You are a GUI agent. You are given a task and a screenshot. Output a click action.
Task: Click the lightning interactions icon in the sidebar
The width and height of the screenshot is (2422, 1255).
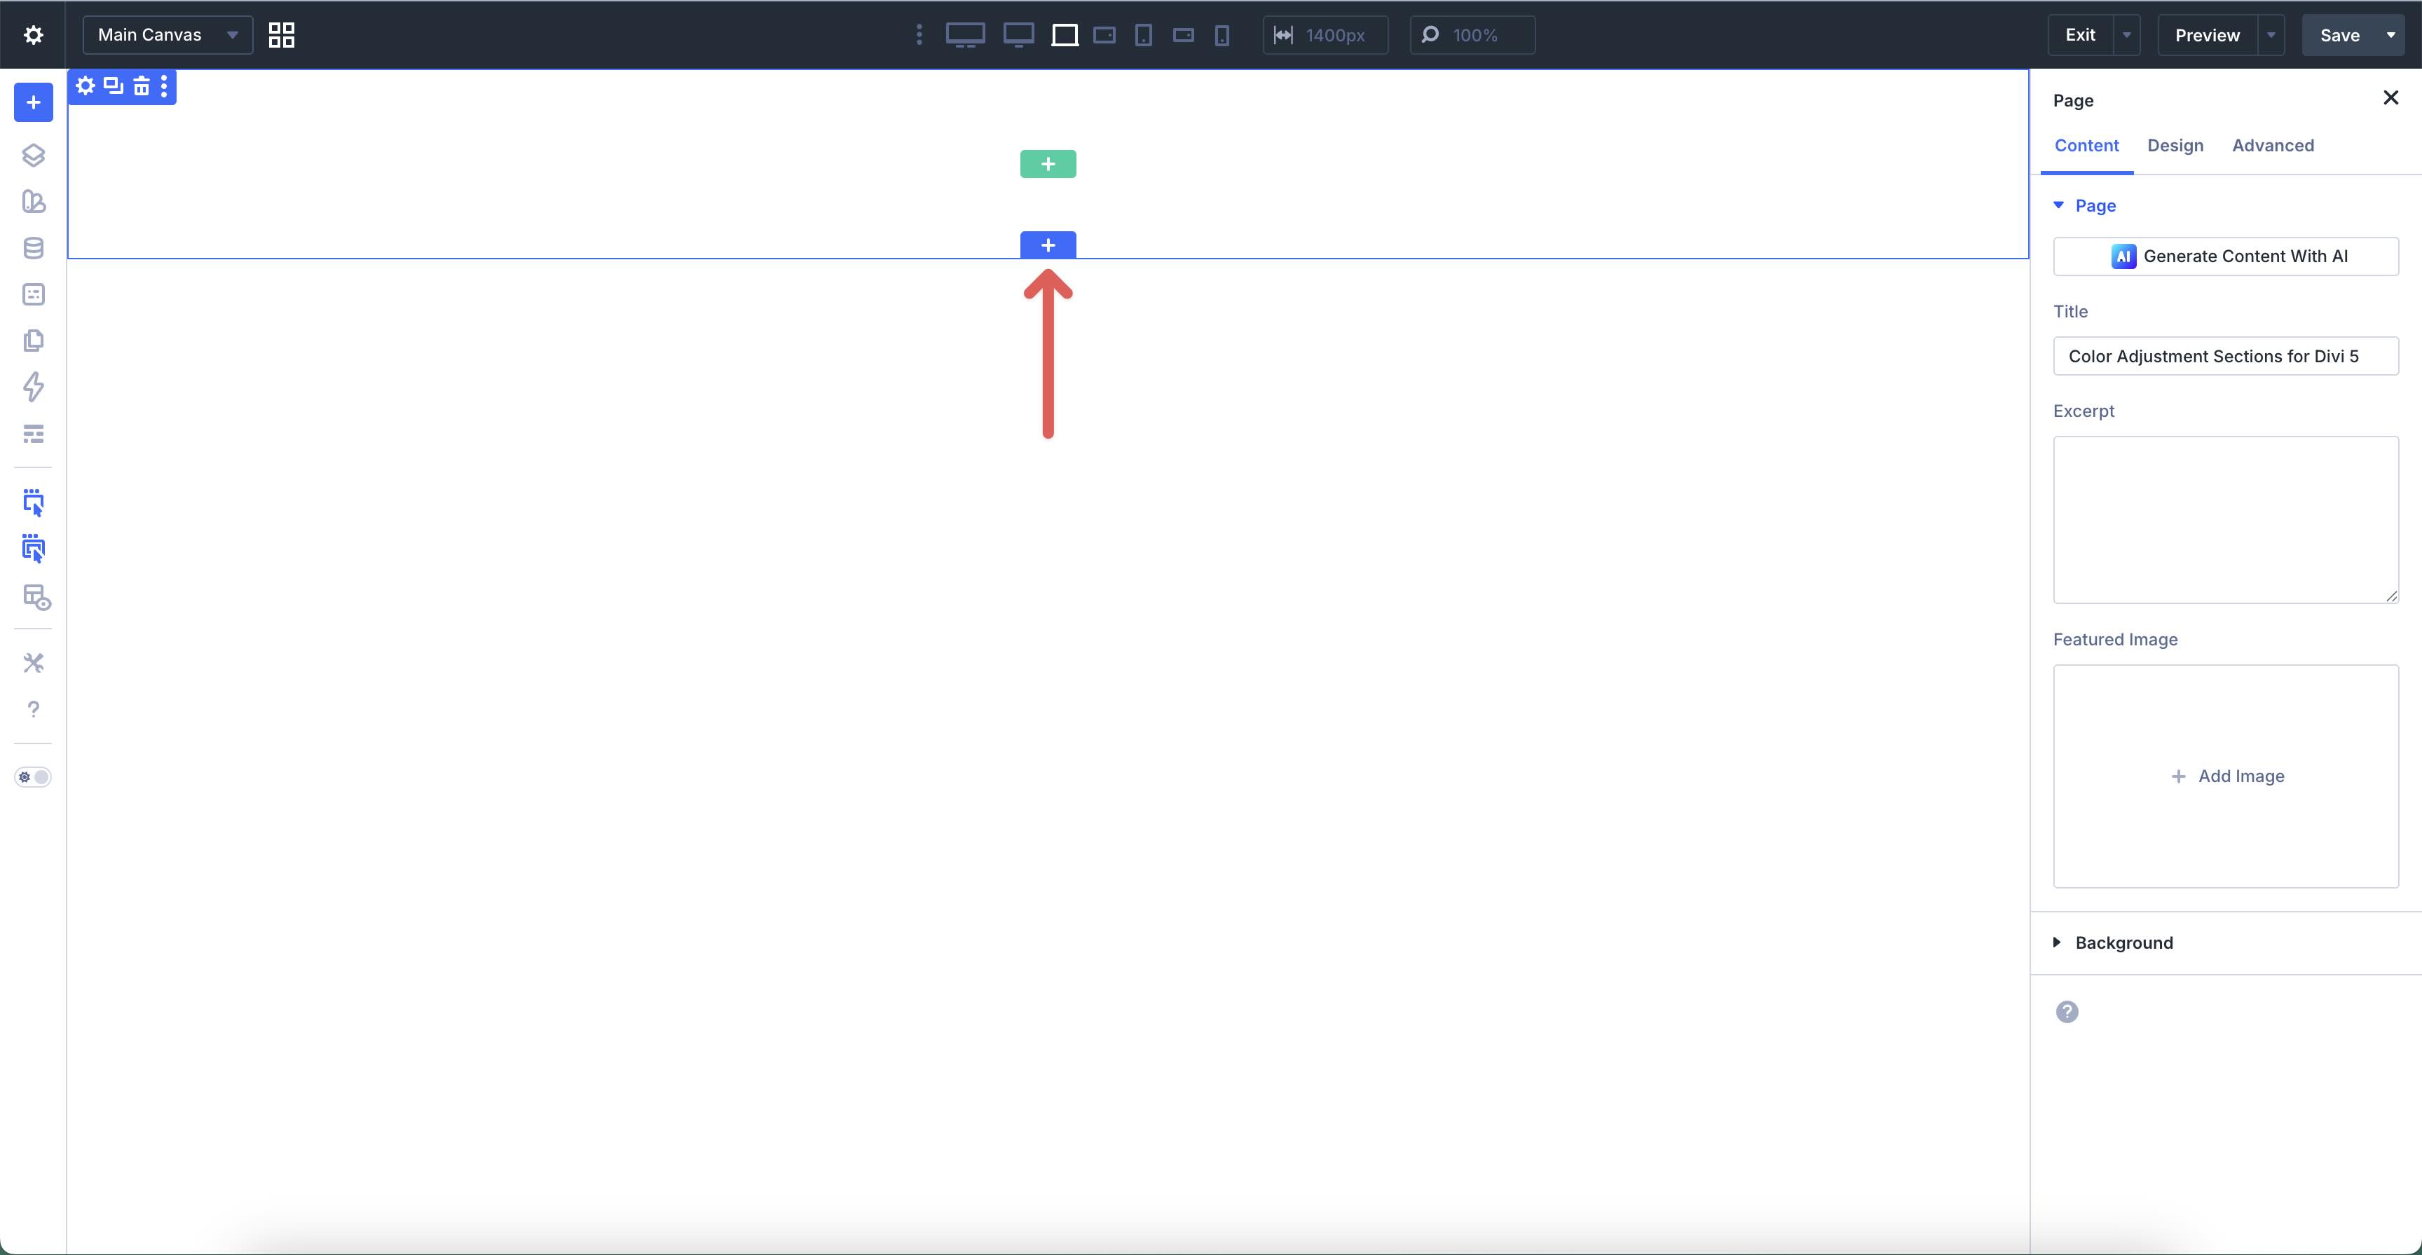(x=34, y=386)
